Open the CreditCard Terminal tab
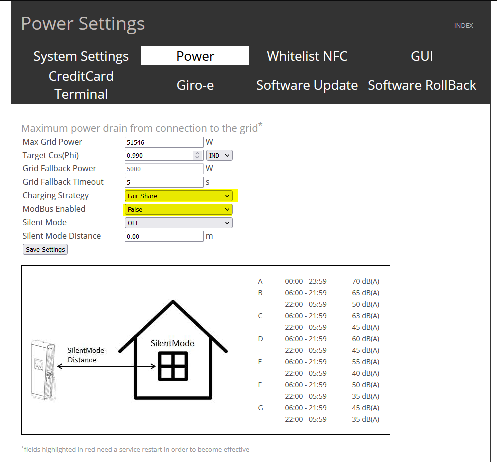This screenshot has width=497, height=462. [x=81, y=85]
